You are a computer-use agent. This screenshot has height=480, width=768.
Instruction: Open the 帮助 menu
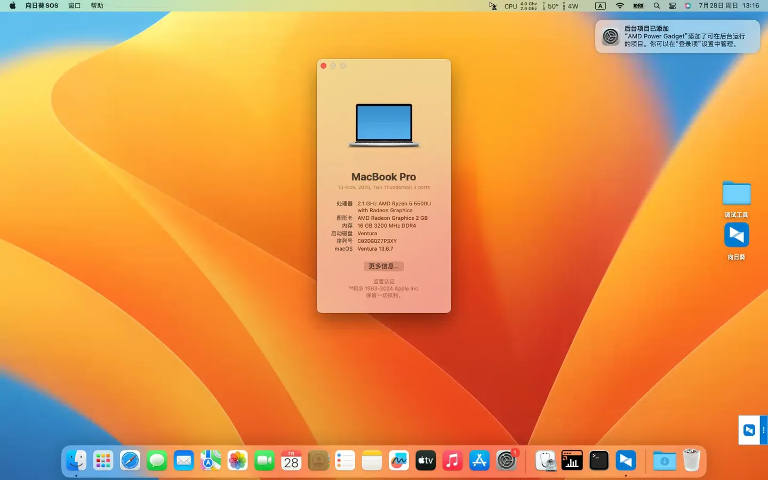coord(97,5)
